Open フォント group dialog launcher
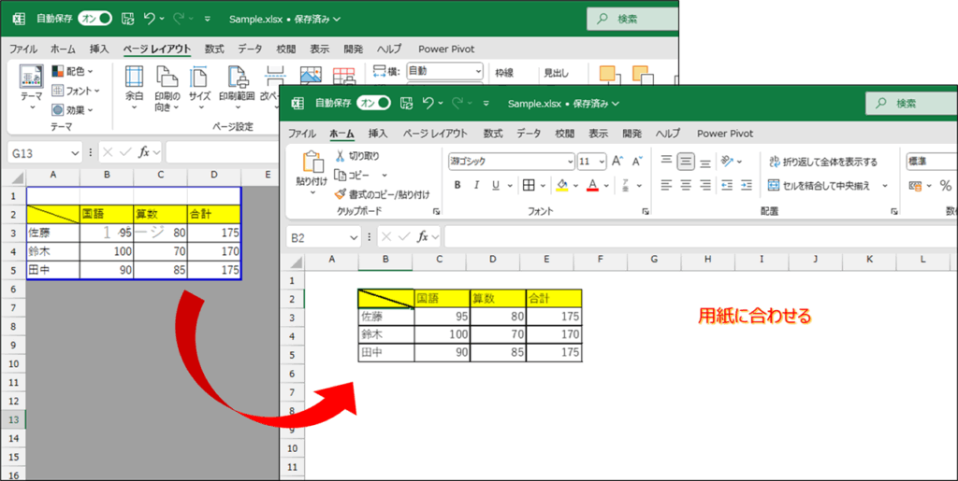The image size is (958, 481). [x=646, y=211]
